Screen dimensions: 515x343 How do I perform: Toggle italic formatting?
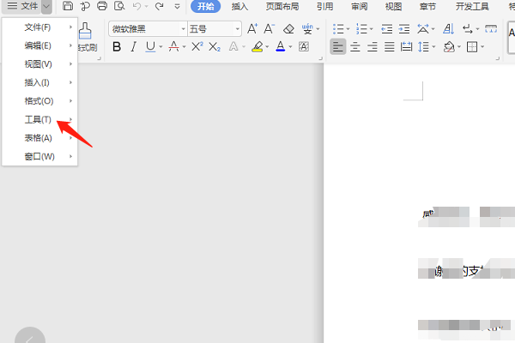pyautogui.click(x=133, y=46)
